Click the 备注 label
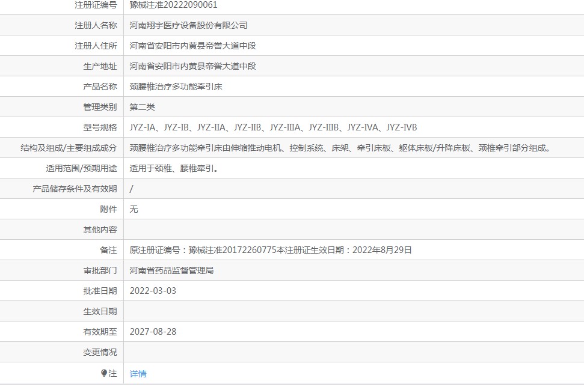The height and width of the screenshot is (390, 584). click(108, 250)
